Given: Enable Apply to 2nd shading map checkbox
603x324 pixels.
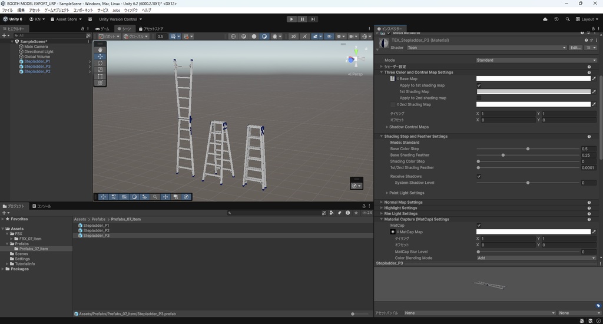Looking at the screenshot, I should pyautogui.click(x=479, y=98).
